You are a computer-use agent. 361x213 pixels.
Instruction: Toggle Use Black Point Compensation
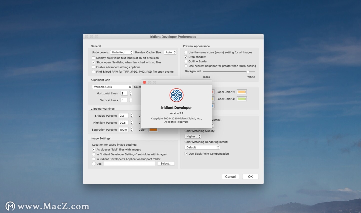186,154
